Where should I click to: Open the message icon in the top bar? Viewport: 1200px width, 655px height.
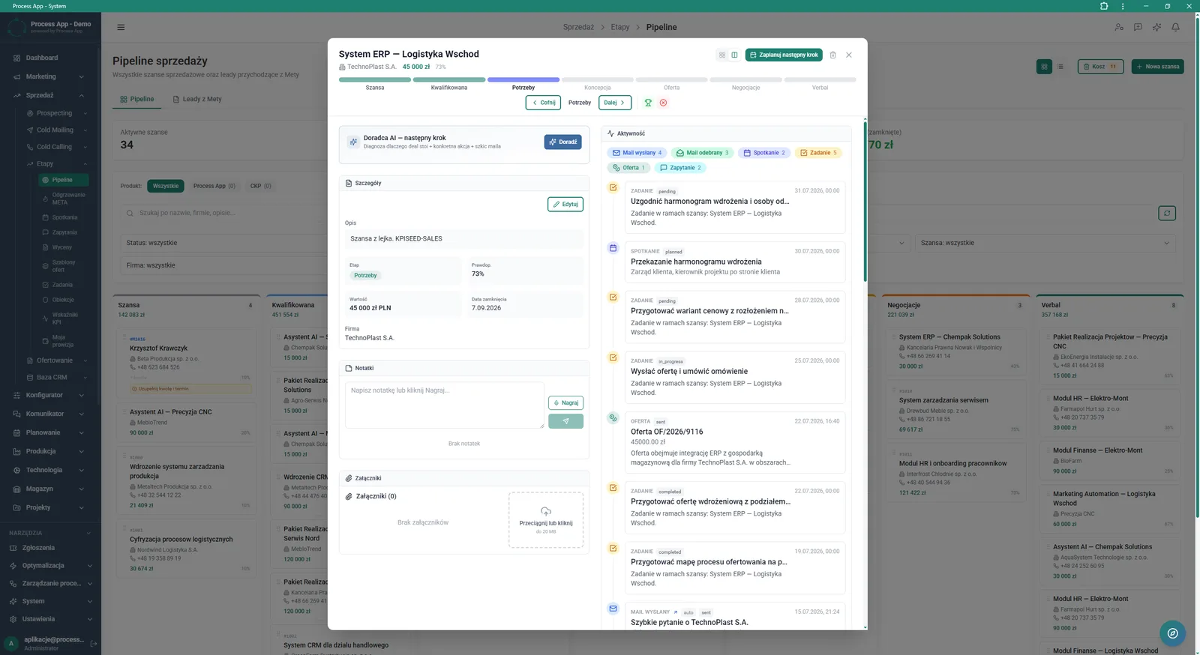[1138, 27]
